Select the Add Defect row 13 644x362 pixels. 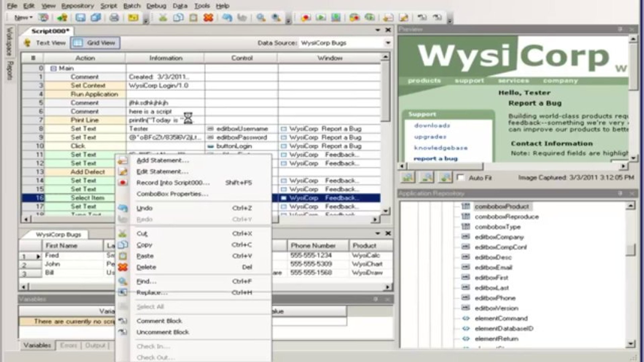tap(201, 172)
